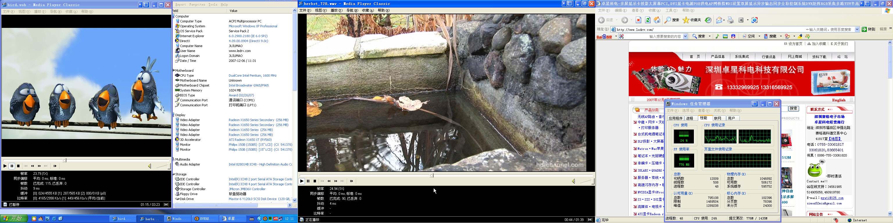Pause the herbst_720.wmv video
The image size is (893, 223).
coord(308,181)
